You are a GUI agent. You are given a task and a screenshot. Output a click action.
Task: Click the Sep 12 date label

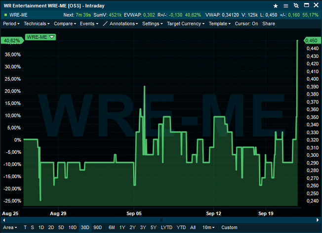(x=213, y=214)
